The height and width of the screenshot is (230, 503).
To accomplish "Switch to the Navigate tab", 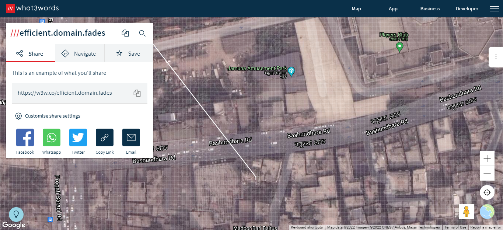I will pyautogui.click(x=80, y=53).
